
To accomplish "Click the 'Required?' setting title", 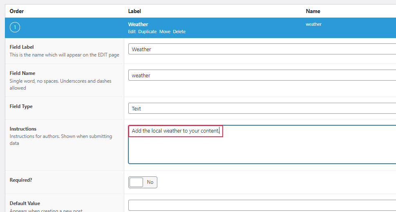I will tap(21, 180).
